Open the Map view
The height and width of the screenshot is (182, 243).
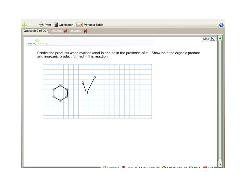click(209, 39)
